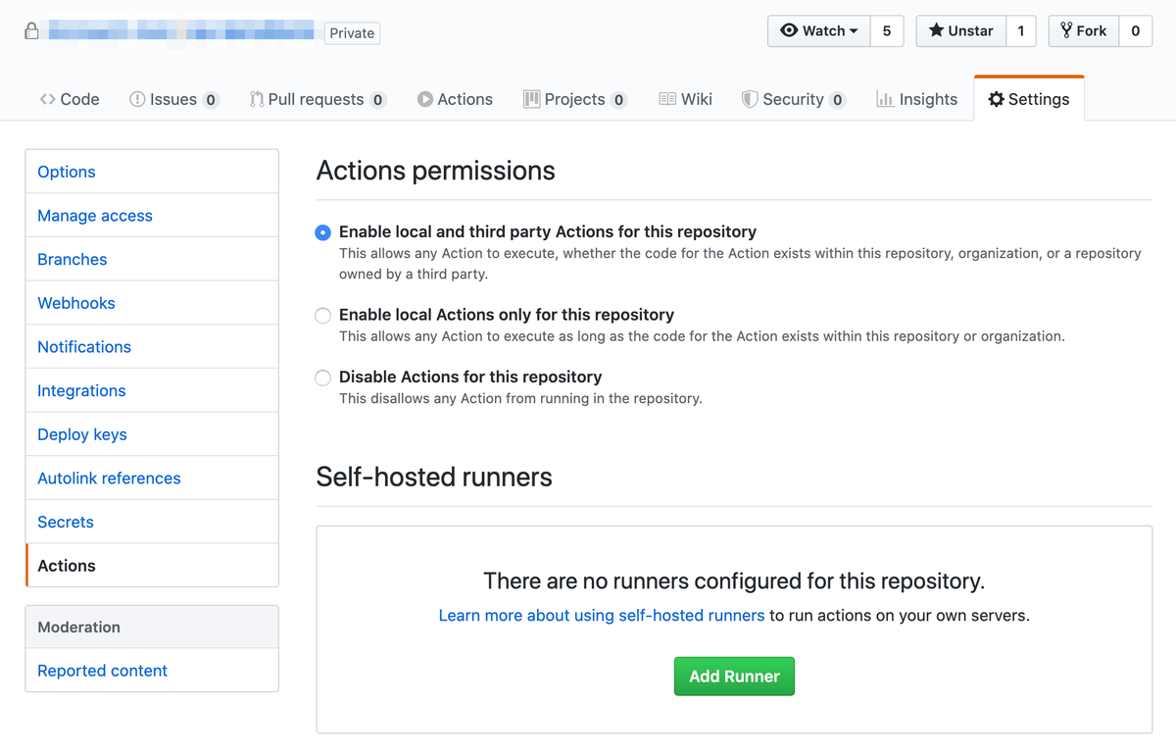
Task: Open Secrets settings in sidebar
Action: 66,522
